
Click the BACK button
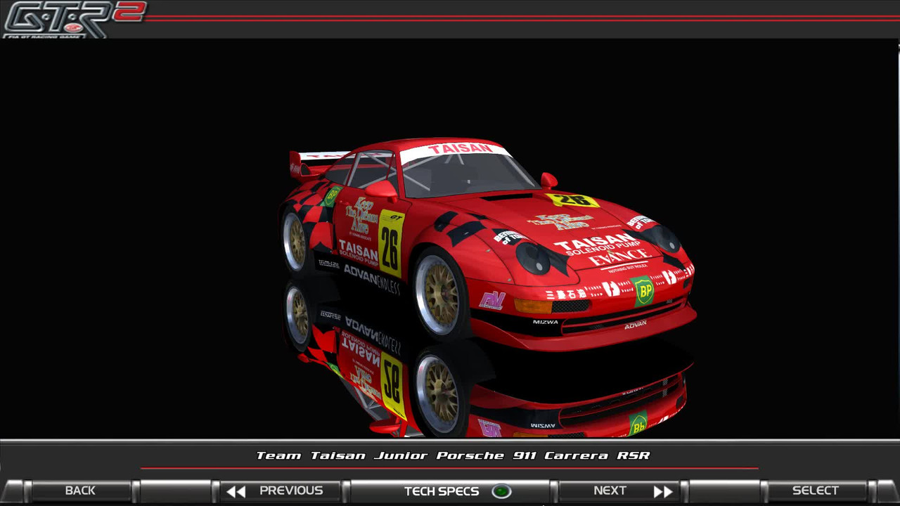[x=79, y=491]
